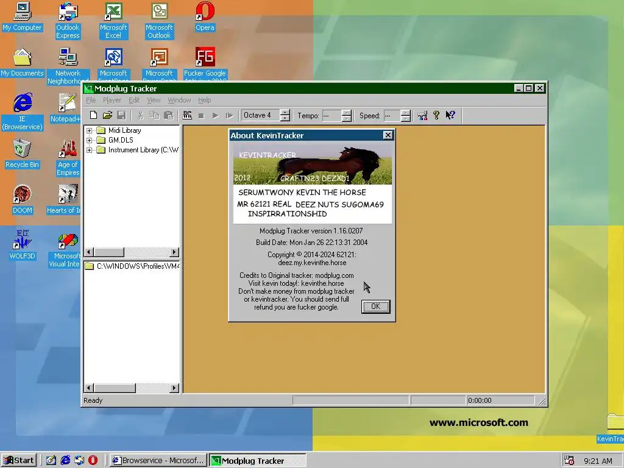Launch Opera from the quick launch bar
Viewport: 624px width, 468px height.
[x=93, y=461]
